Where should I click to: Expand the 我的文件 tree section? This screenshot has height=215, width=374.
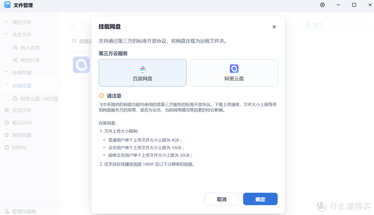[7, 22]
